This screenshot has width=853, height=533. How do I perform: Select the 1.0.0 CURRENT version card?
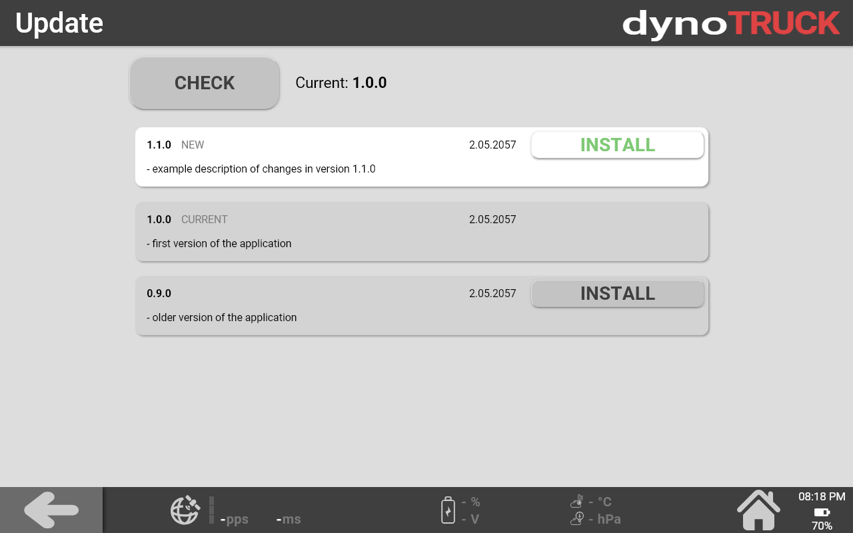421,232
